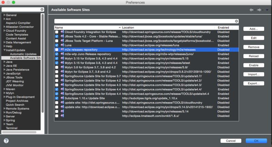Click the site icon for svnkit 1.8.x row

[62, 116]
